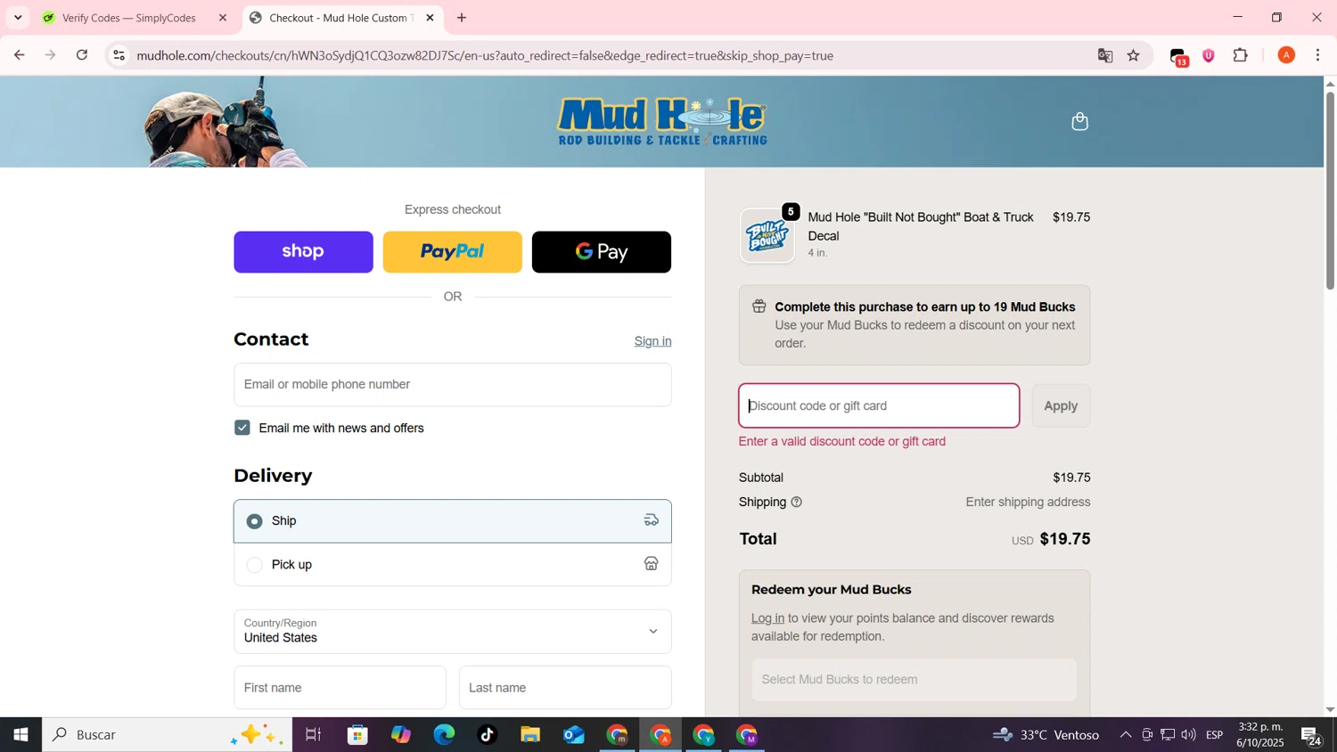Open Chrome three-dot menu
Screen dimensions: 1337x752
1318,55
